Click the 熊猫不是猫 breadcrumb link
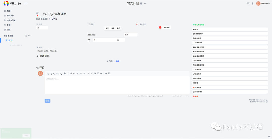This screenshot has width=272, height=139. (x=41, y=19)
